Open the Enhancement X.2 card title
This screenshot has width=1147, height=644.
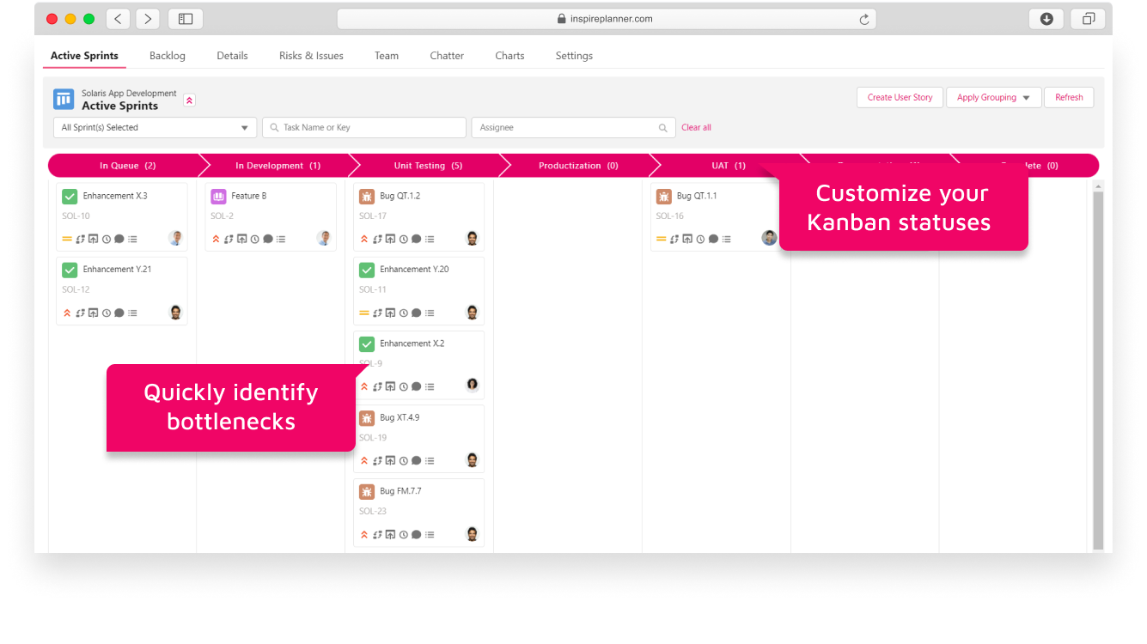pos(412,343)
